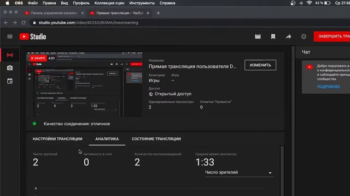Open the Правка menu
350x196 pixels.
pos(49,3)
